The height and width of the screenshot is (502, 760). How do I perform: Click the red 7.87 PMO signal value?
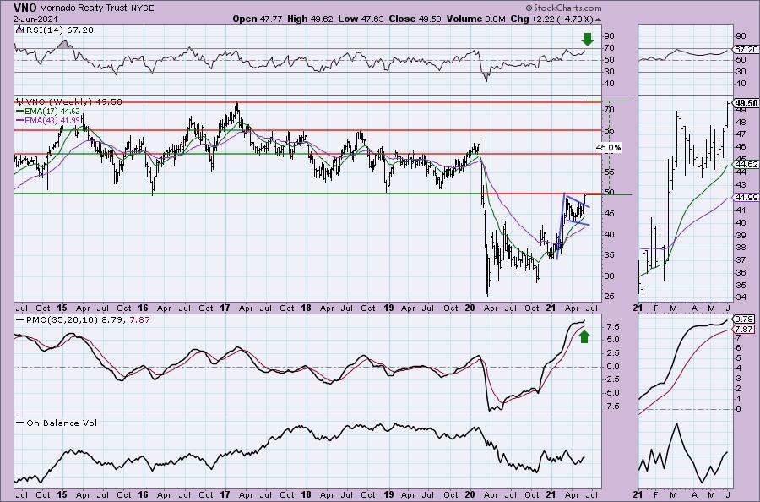tap(140, 320)
